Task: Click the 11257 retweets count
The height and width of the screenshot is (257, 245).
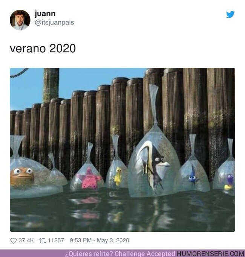Action: (56, 240)
